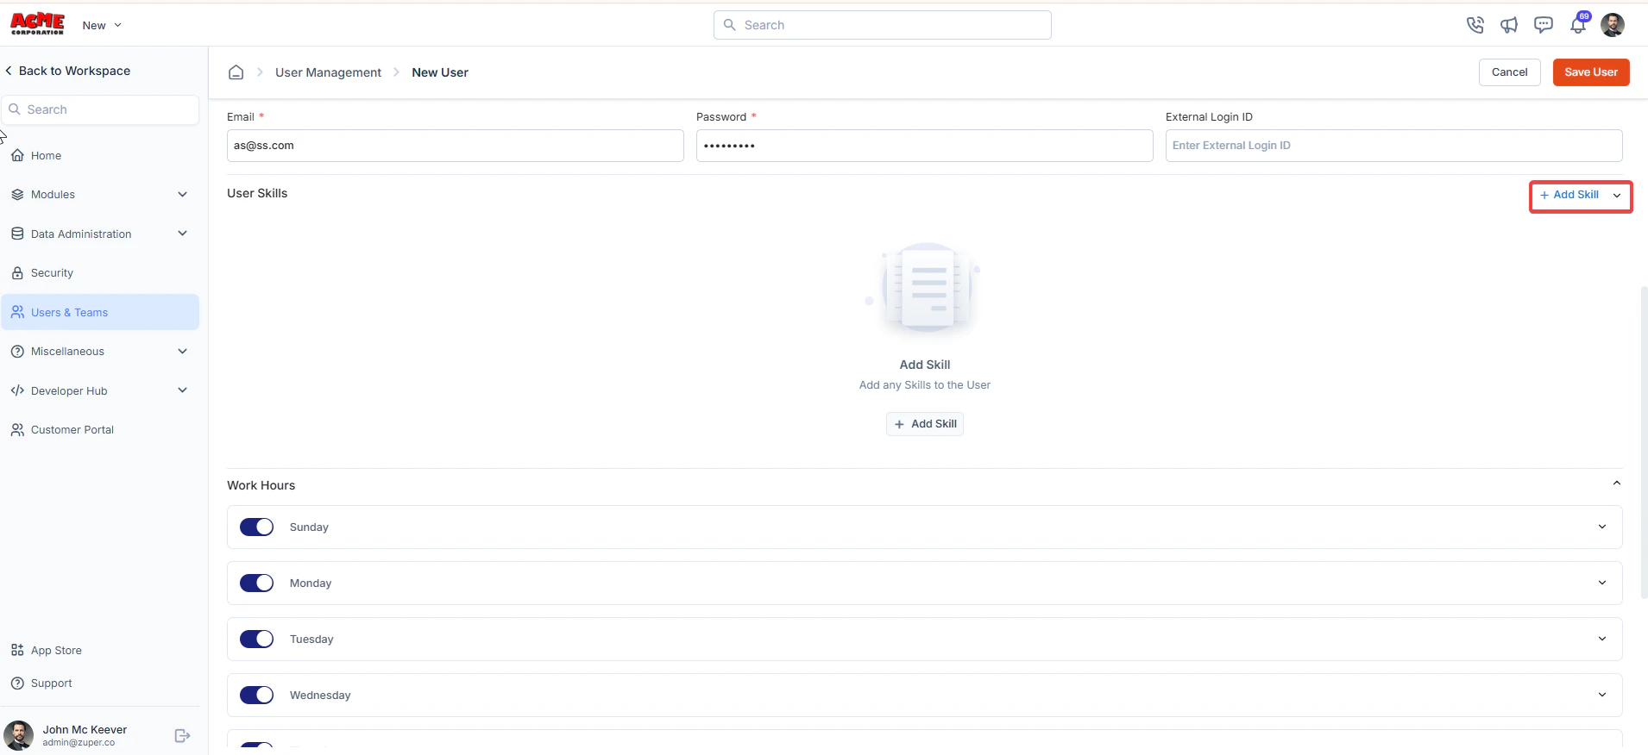
Task: Click Back to Workspace link
Action: coord(67,71)
